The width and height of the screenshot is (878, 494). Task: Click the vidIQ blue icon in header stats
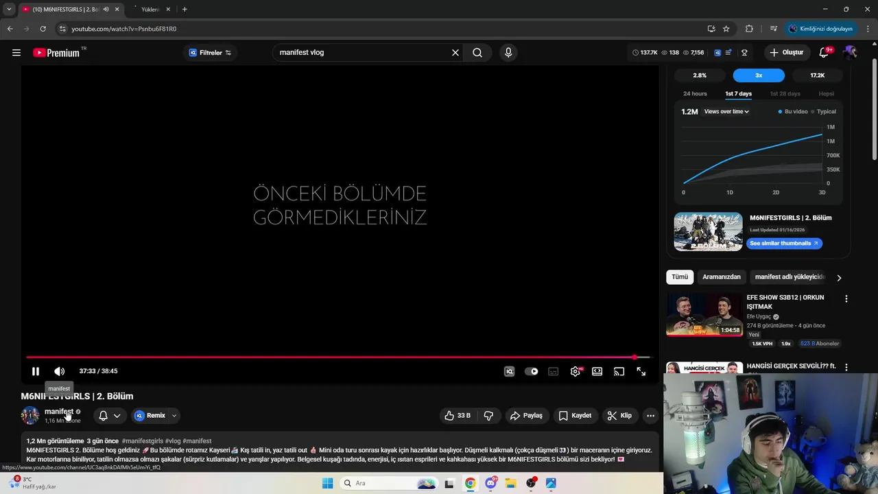pos(717,53)
